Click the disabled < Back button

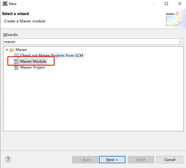pyautogui.click(x=85, y=159)
